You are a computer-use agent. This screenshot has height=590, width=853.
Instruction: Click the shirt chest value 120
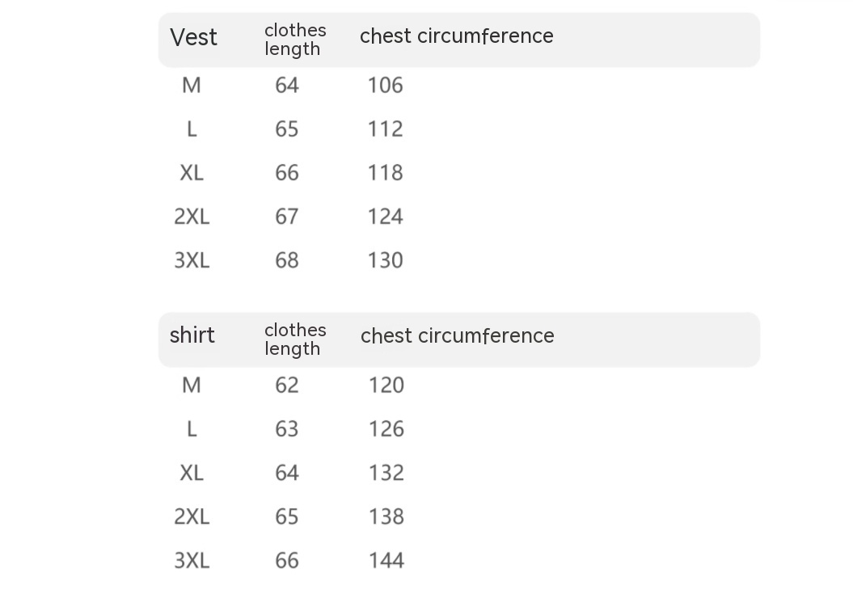pyautogui.click(x=386, y=386)
